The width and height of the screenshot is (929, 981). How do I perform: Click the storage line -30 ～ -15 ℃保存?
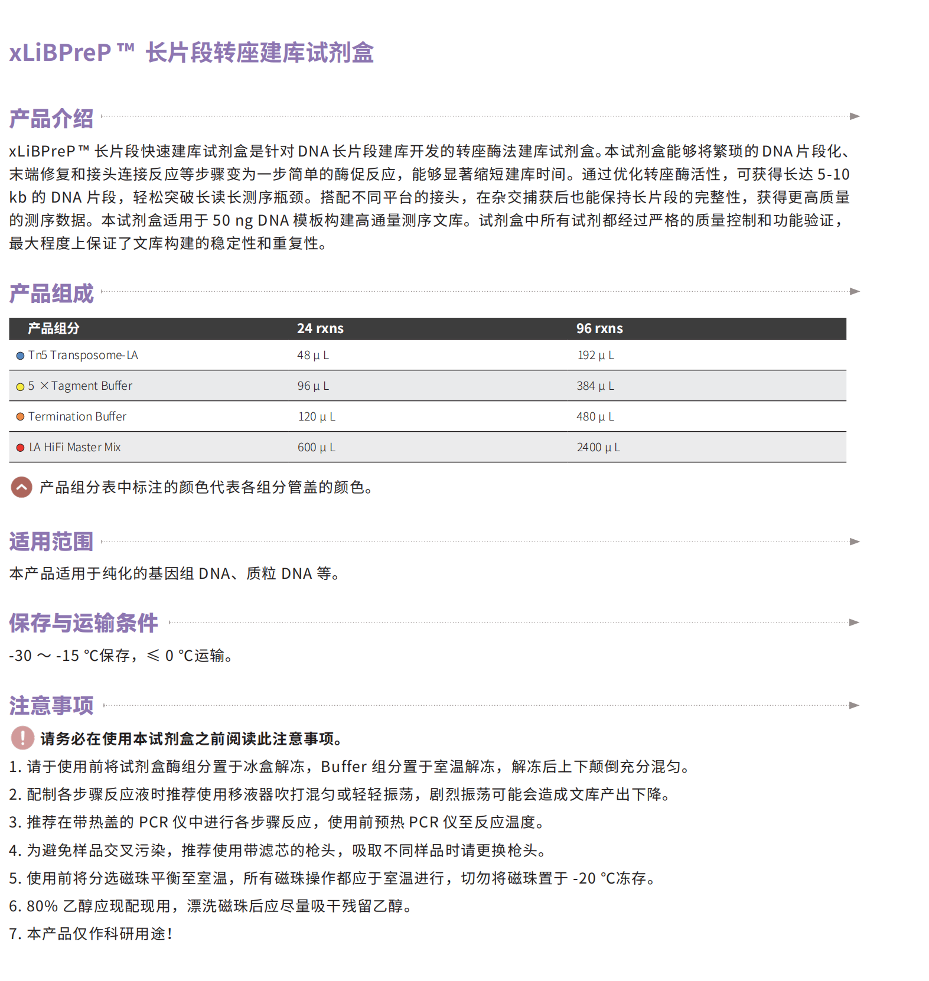(121, 656)
